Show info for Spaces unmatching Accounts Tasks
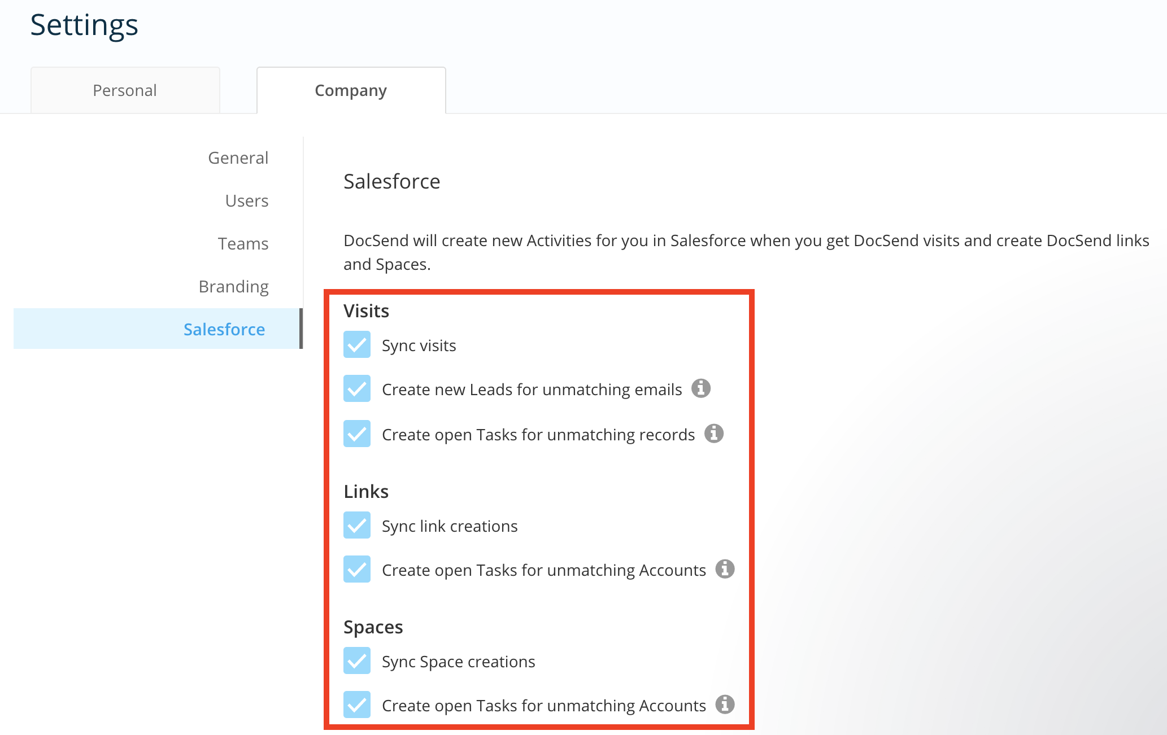The image size is (1167, 735). pyautogui.click(x=725, y=705)
